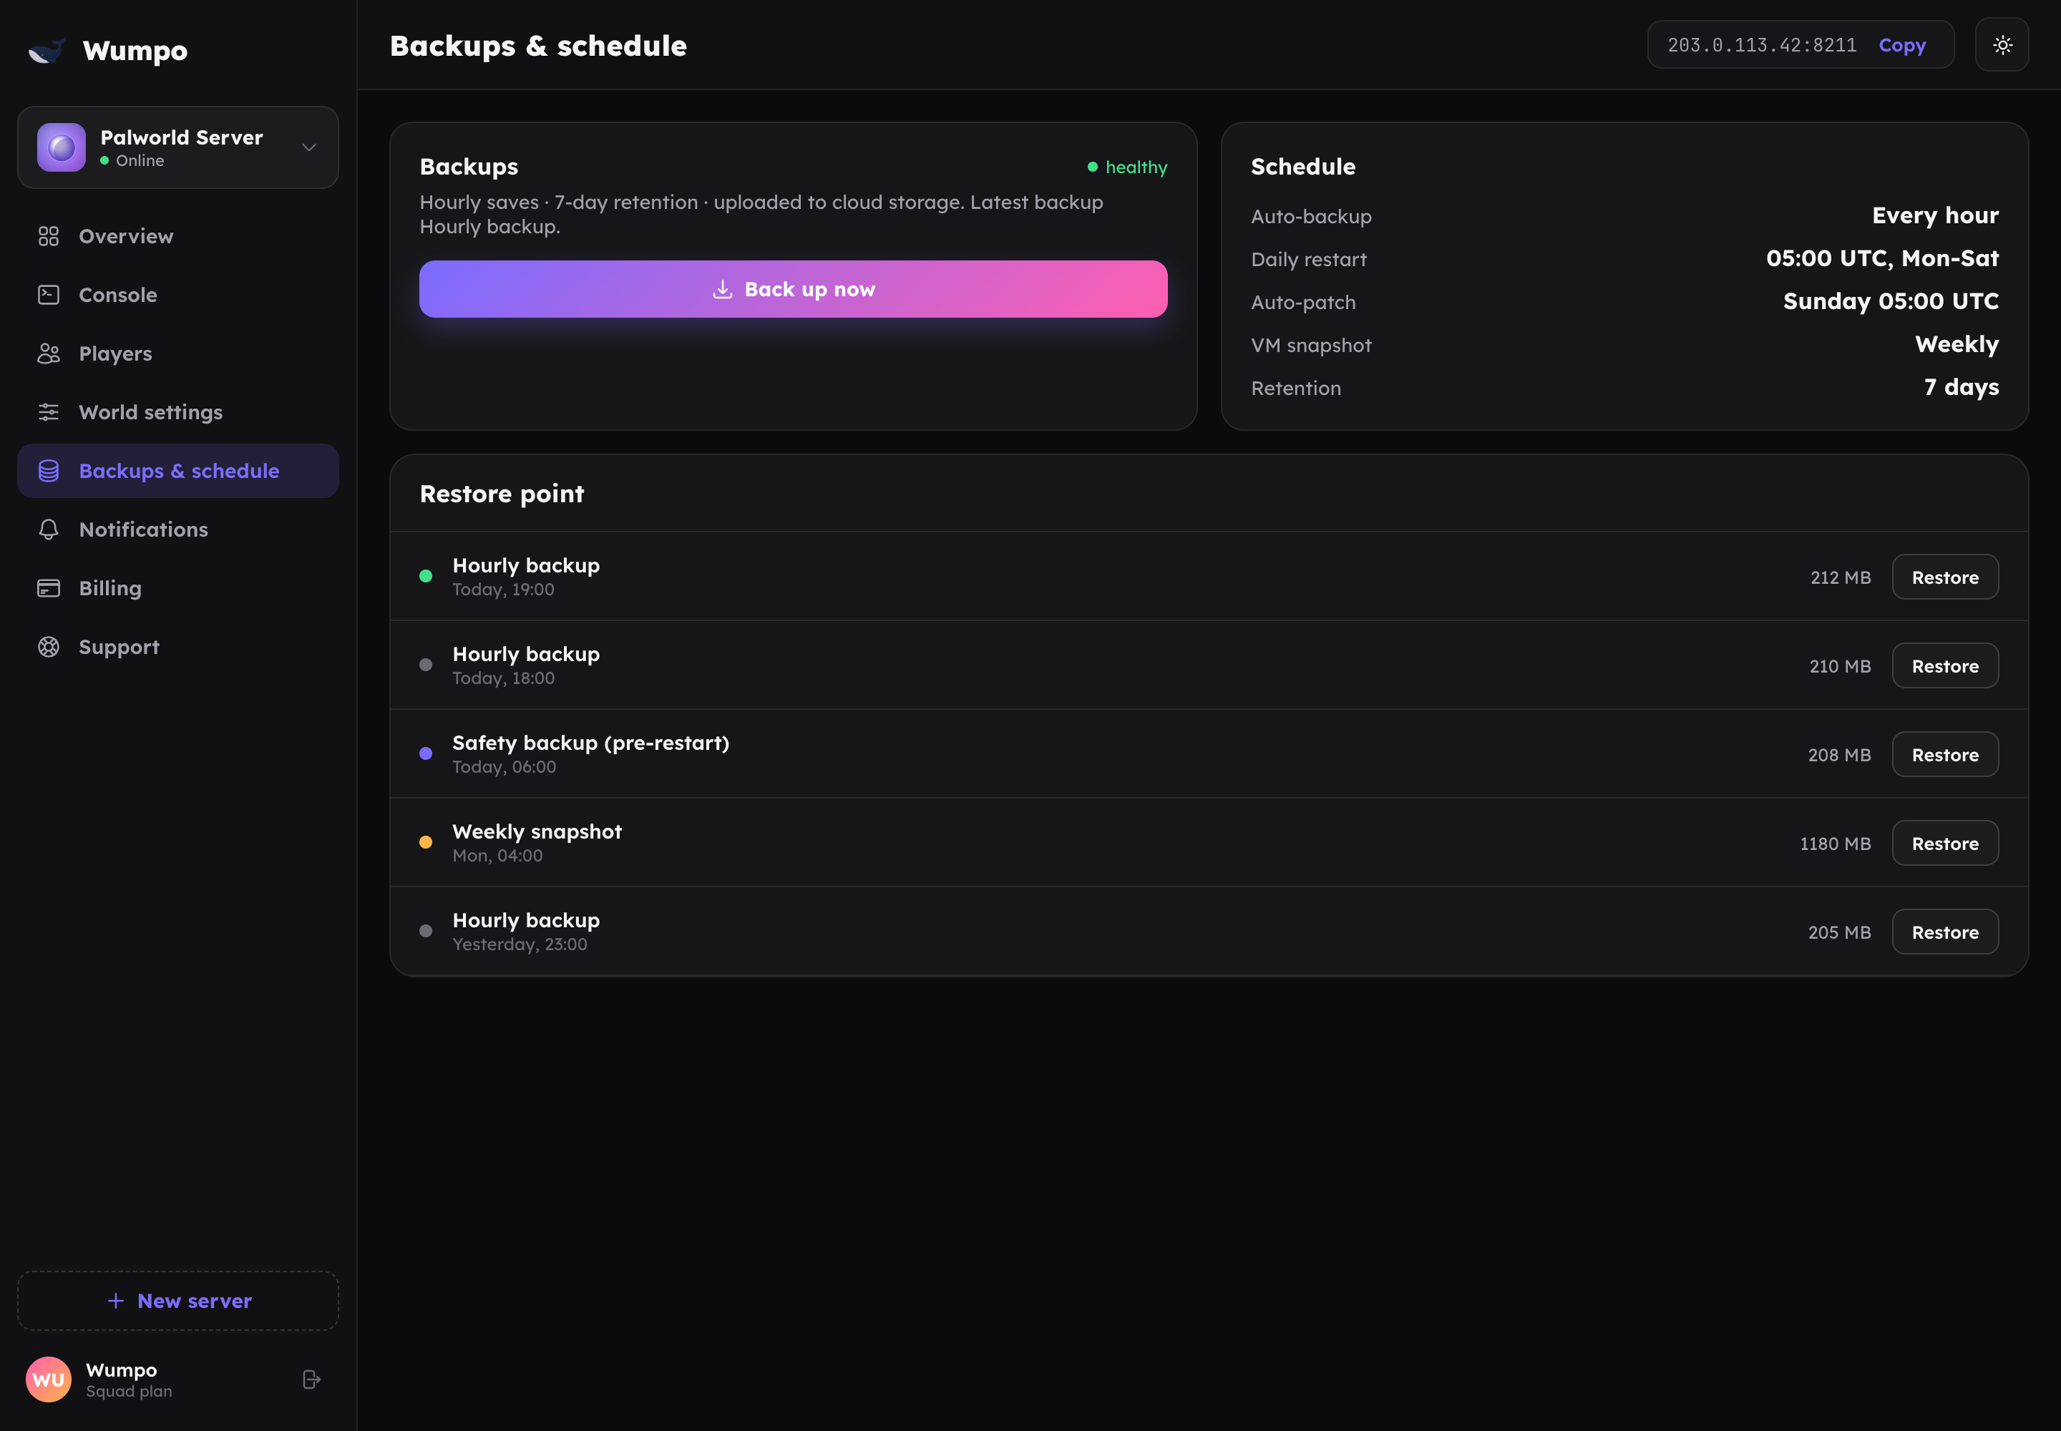
Task: Open World settings in sidebar
Action: [x=177, y=412]
